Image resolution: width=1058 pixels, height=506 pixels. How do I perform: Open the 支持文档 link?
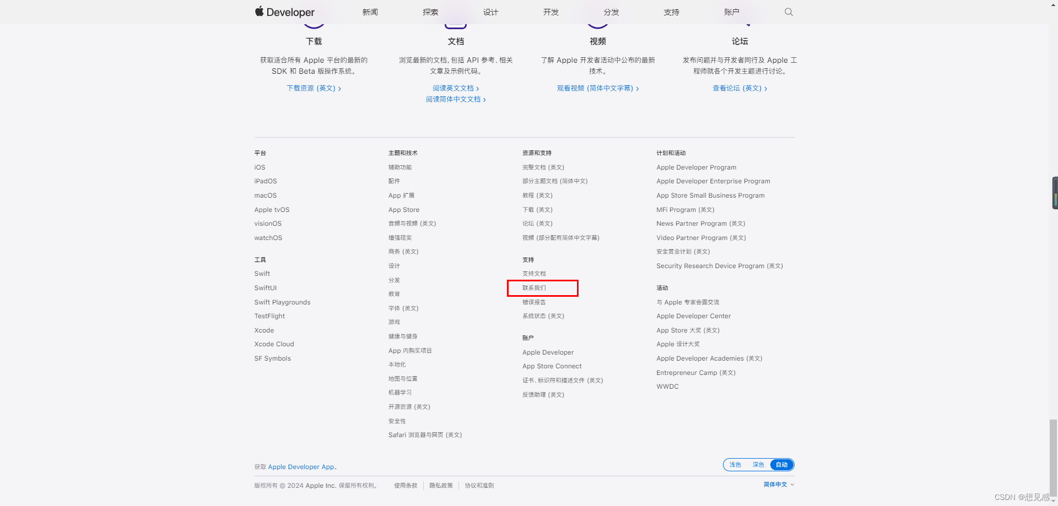pyautogui.click(x=534, y=274)
